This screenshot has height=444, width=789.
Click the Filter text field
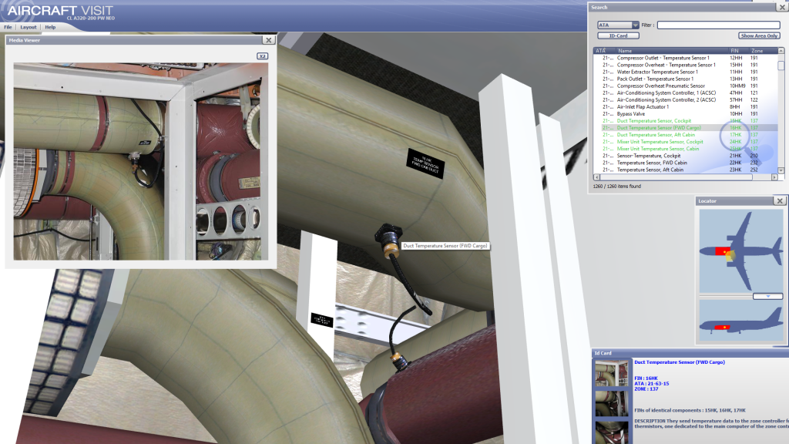click(719, 25)
